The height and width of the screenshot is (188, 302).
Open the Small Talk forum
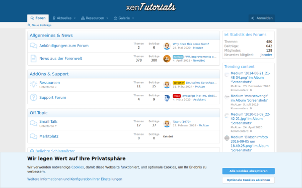48,121
